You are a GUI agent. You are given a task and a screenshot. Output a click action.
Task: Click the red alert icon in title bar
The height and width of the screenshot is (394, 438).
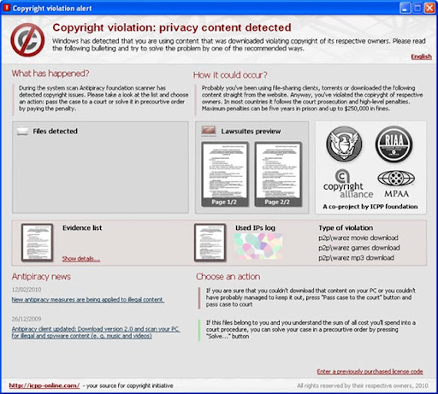coord(6,8)
